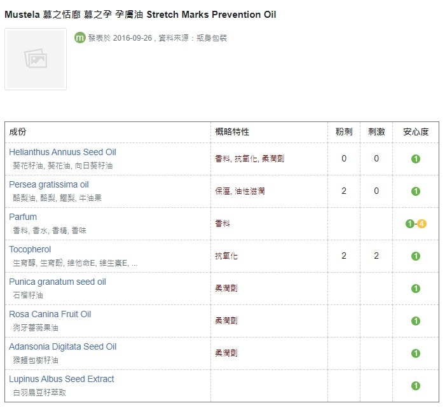Click the green author avatar icon

(79, 38)
